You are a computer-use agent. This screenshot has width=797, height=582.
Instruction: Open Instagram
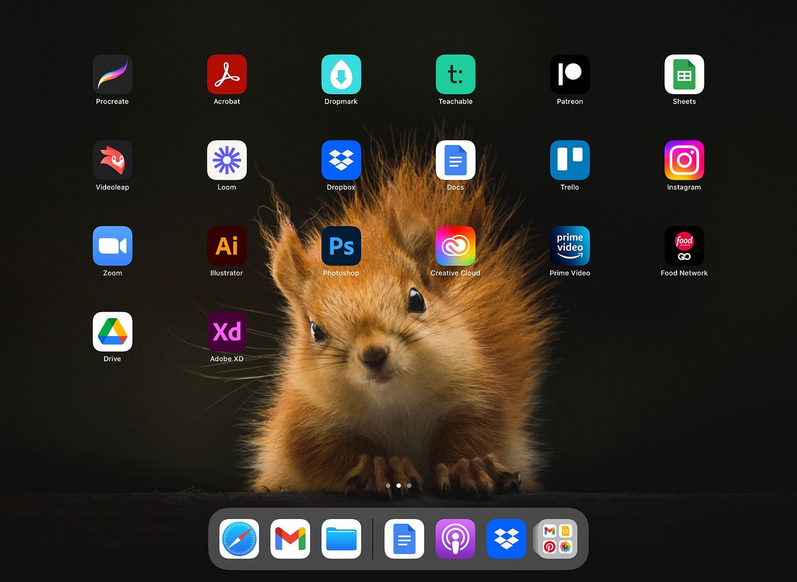click(x=684, y=160)
